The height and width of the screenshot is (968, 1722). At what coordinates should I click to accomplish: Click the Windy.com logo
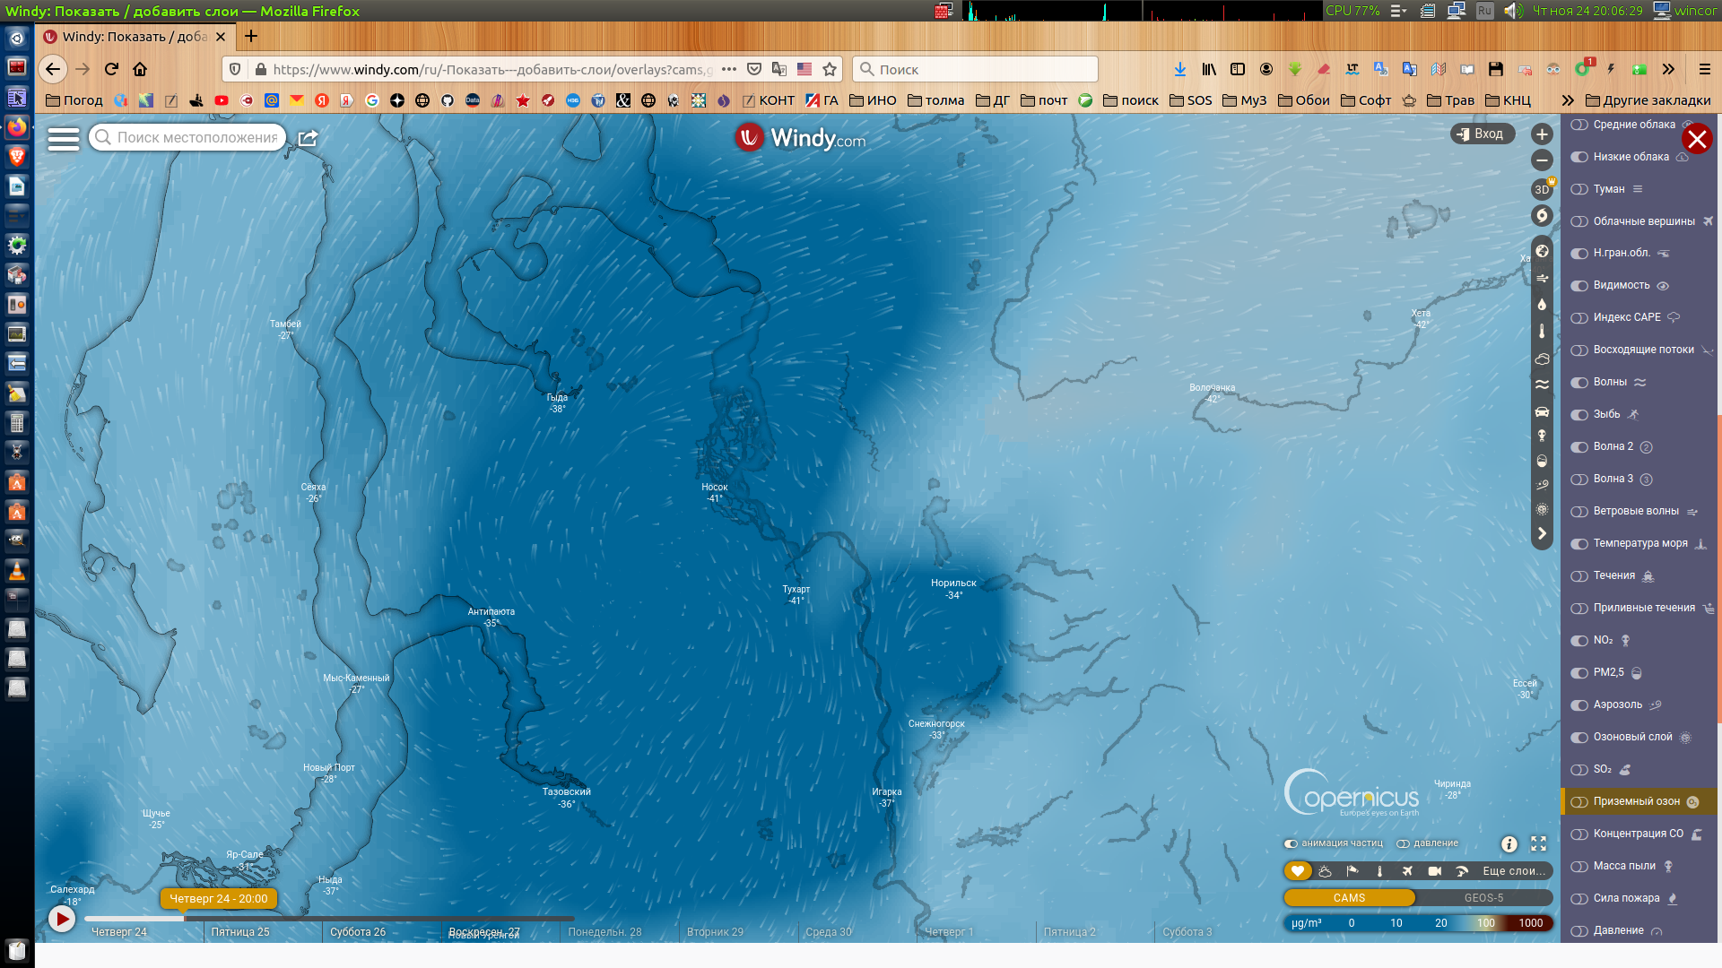(x=800, y=138)
